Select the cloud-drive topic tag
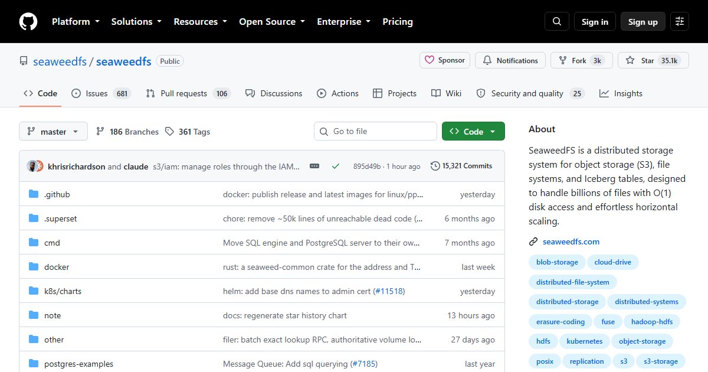 [612, 262]
